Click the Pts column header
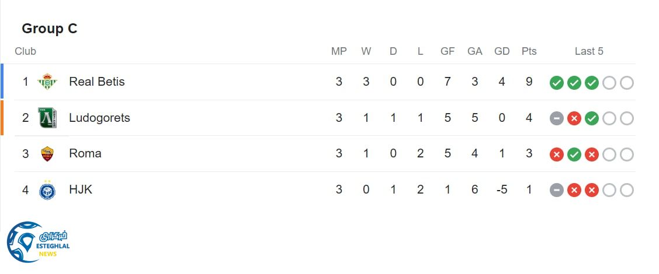 pos(529,51)
